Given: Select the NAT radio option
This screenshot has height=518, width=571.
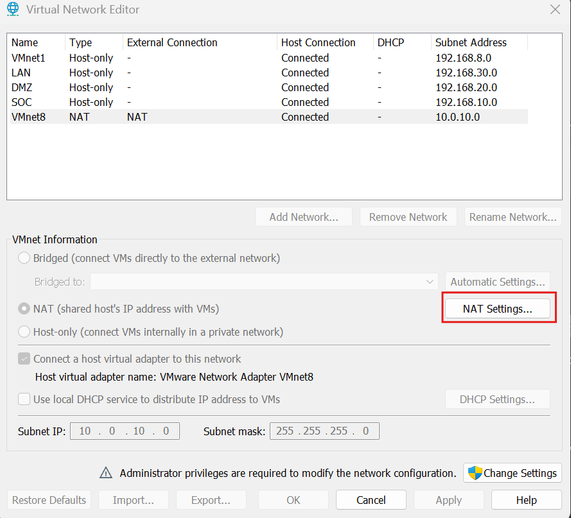Looking at the screenshot, I should pos(24,309).
